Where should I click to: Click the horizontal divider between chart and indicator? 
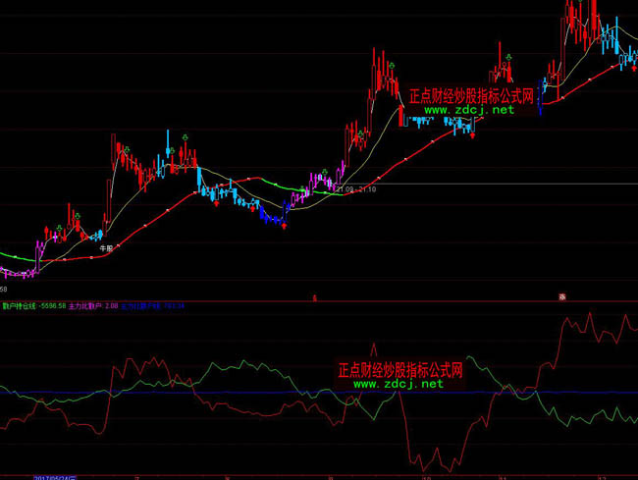coord(196,299)
